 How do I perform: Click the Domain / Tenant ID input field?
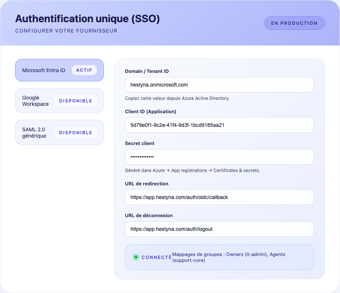219,85
